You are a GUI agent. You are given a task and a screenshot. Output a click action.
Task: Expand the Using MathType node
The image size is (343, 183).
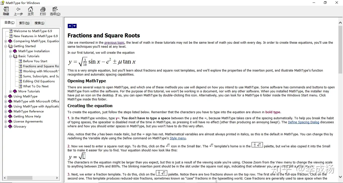tap(6, 96)
